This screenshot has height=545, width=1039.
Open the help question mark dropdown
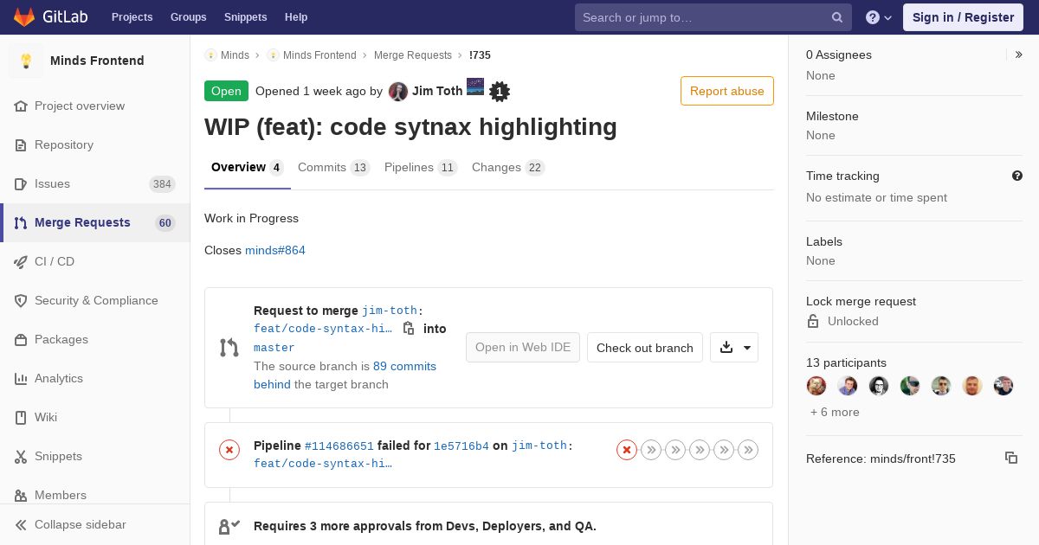pyautogui.click(x=879, y=17)
